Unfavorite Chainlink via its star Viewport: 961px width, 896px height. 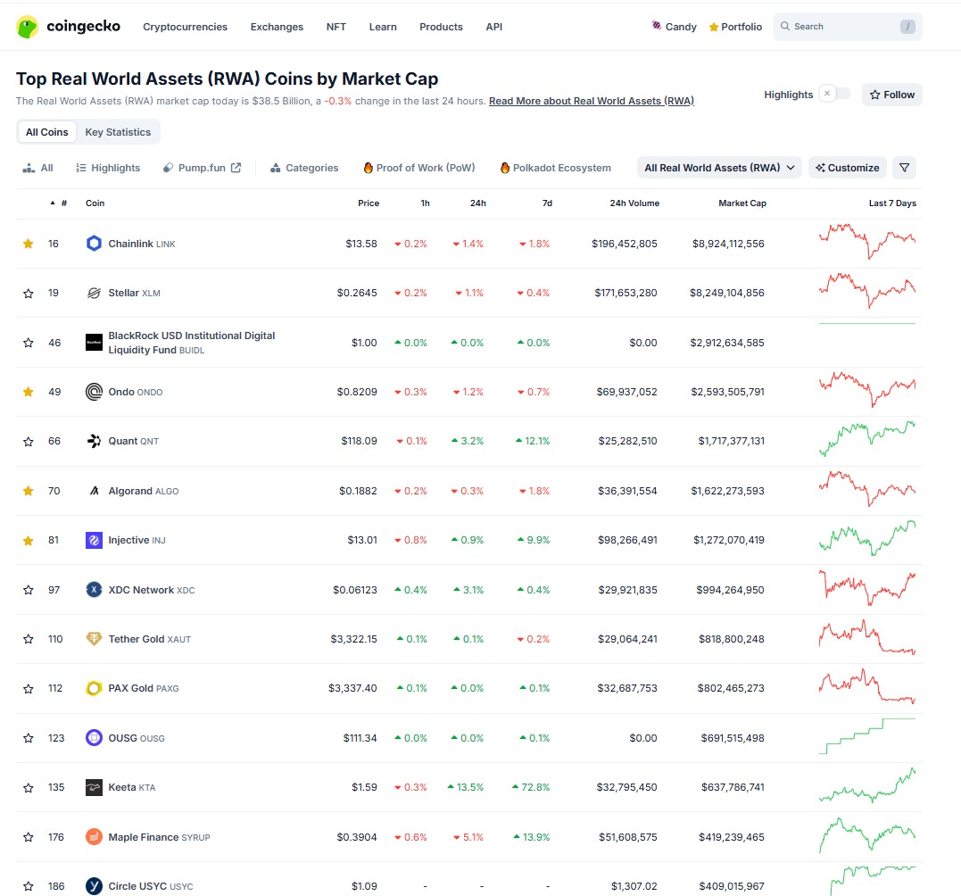[x=29, y=244]
